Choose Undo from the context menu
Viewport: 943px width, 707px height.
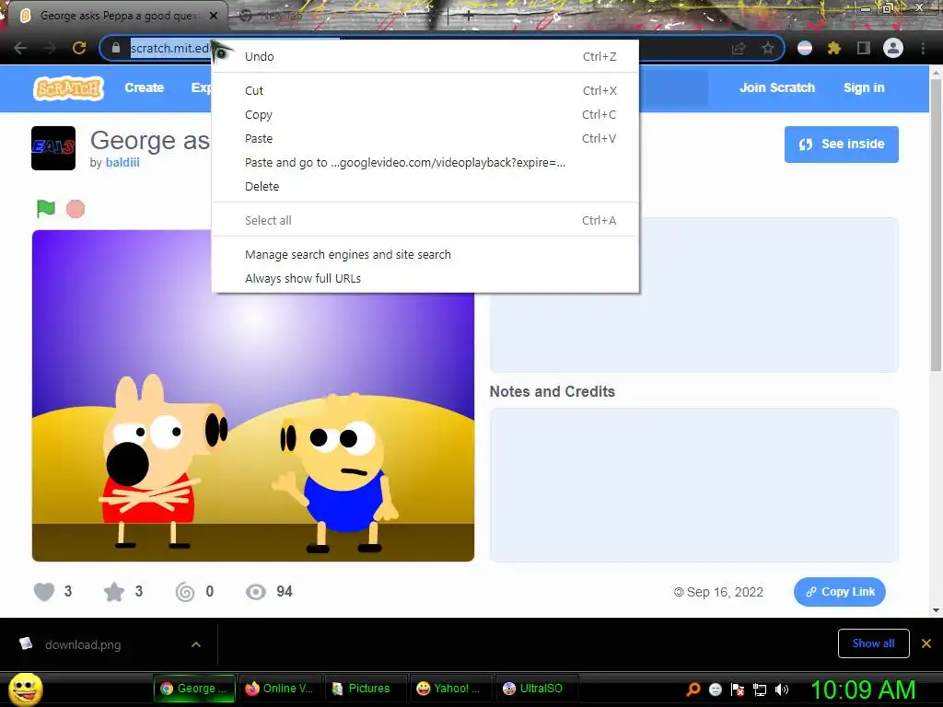click(425, 56)
